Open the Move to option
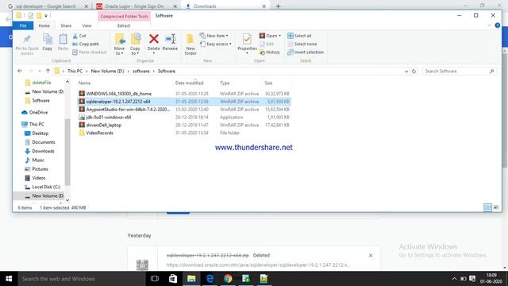The height and width of the screenshot is (286, 508). click(x=120, y=44)
